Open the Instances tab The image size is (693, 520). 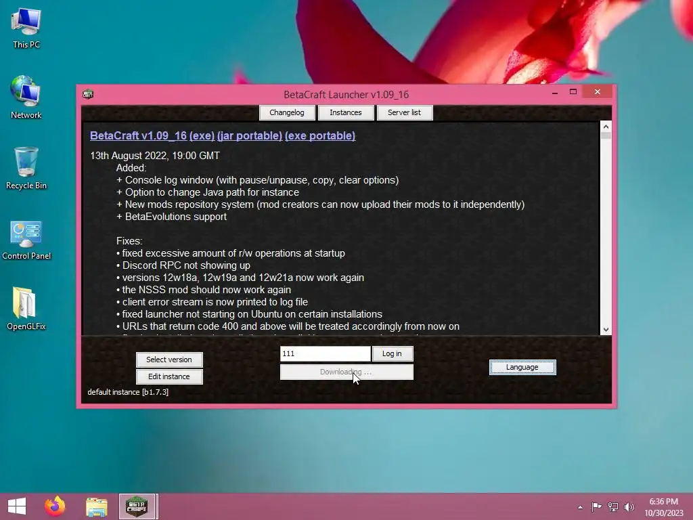[346, 112]
